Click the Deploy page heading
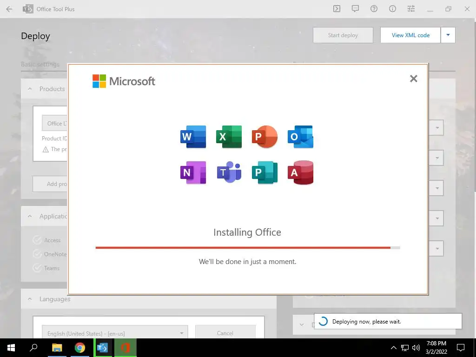476x357 pixels. tap(35, 36)
